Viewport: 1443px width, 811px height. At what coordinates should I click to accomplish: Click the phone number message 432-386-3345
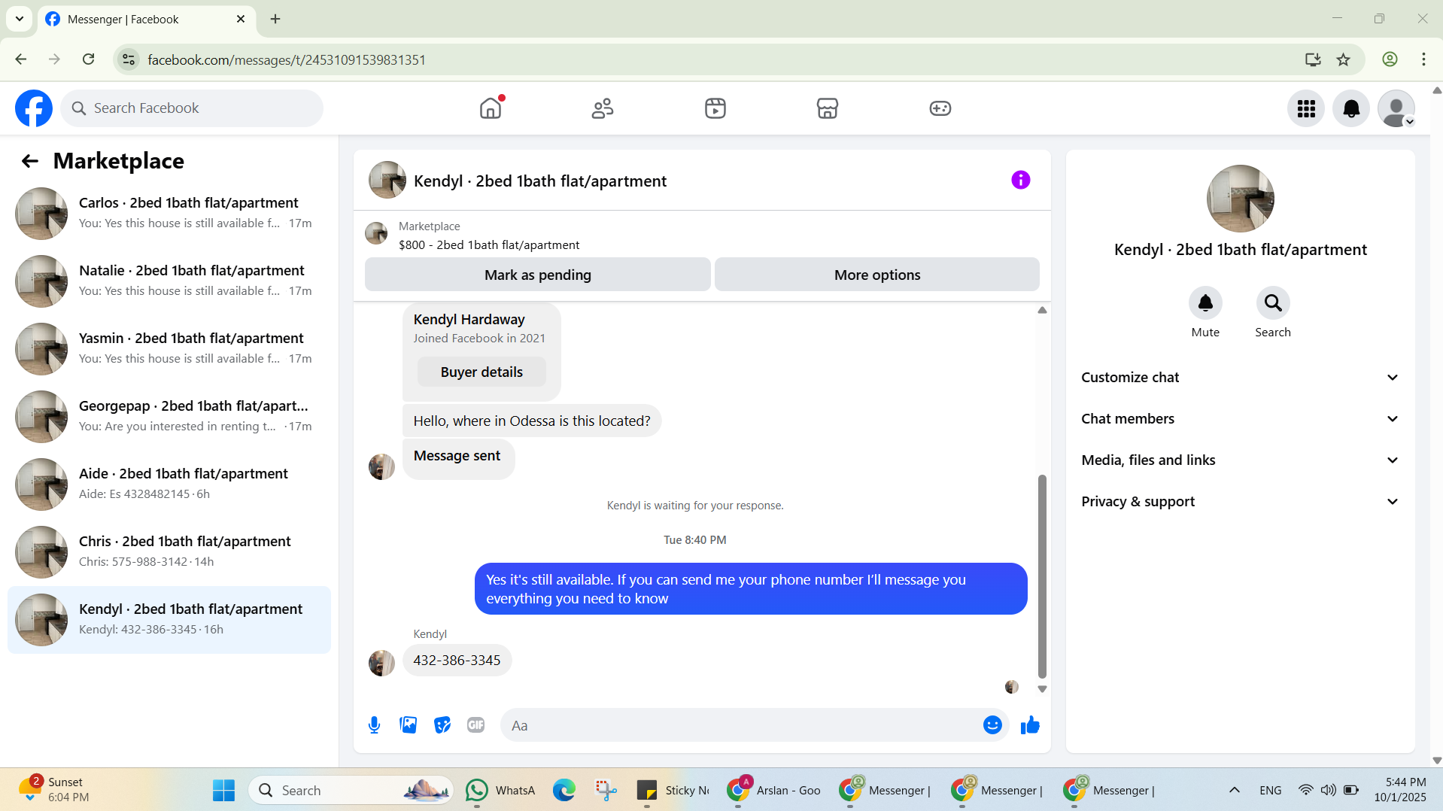(457, 661)
